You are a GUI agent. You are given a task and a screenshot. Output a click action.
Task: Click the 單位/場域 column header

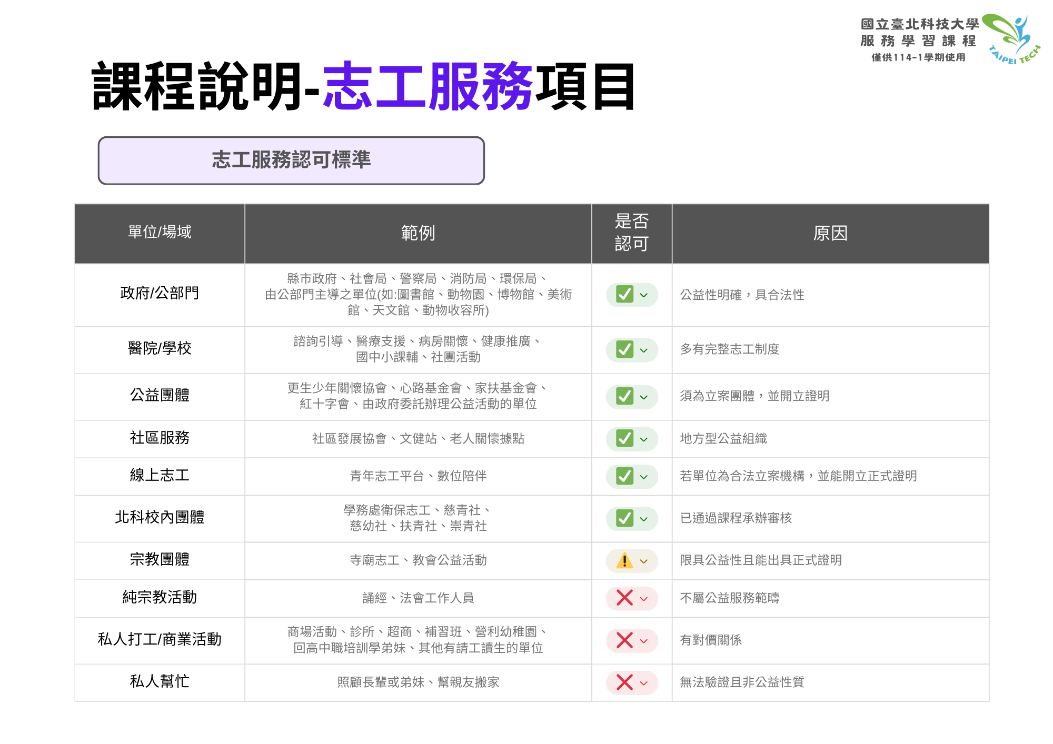(160, 233)
